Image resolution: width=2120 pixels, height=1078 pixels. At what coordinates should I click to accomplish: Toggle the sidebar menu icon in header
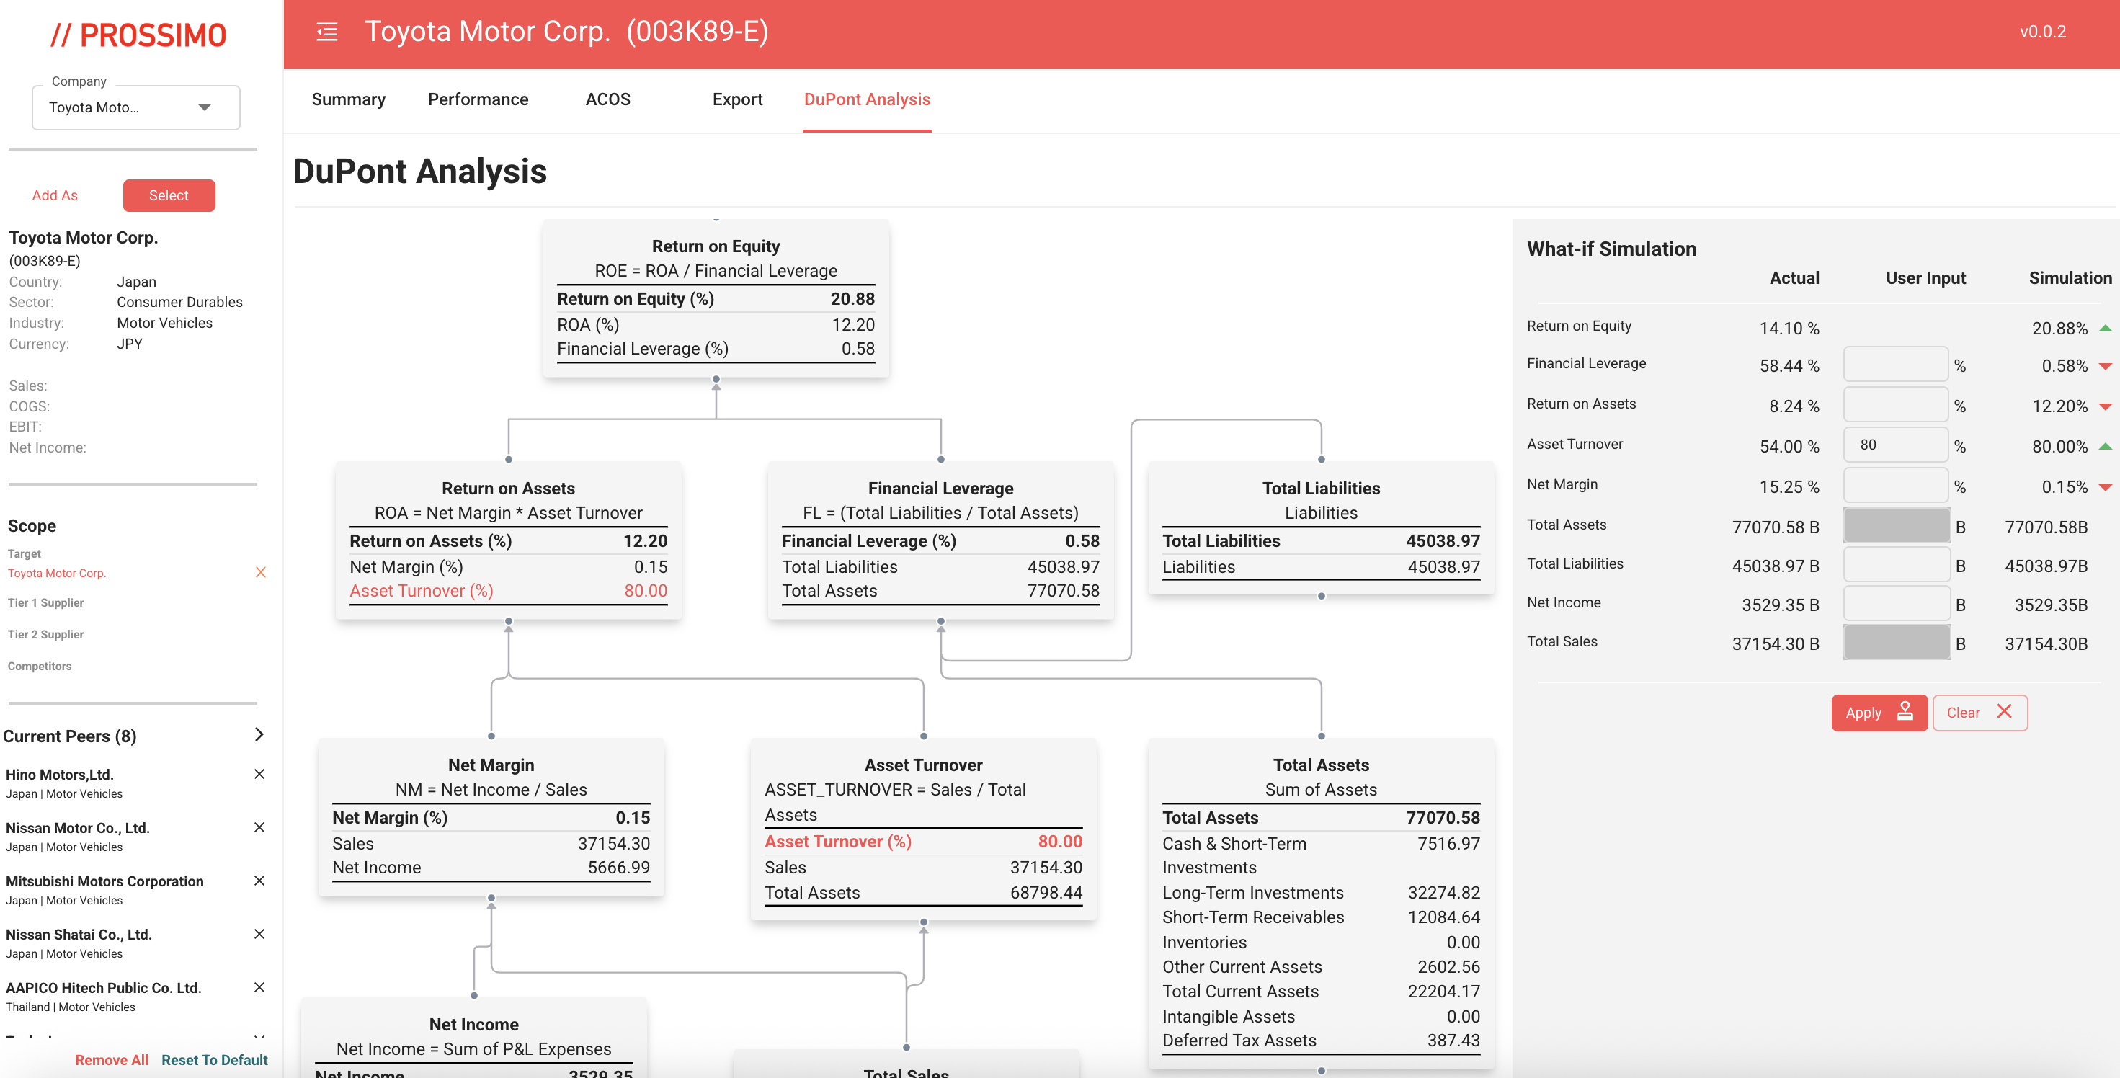pyautogui.click(x=326, y=32)
